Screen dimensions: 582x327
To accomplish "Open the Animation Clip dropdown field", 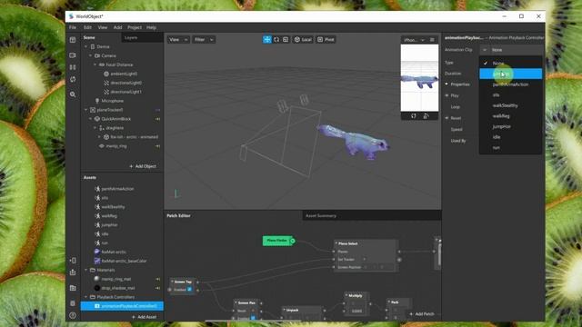I will pos(511,50).
